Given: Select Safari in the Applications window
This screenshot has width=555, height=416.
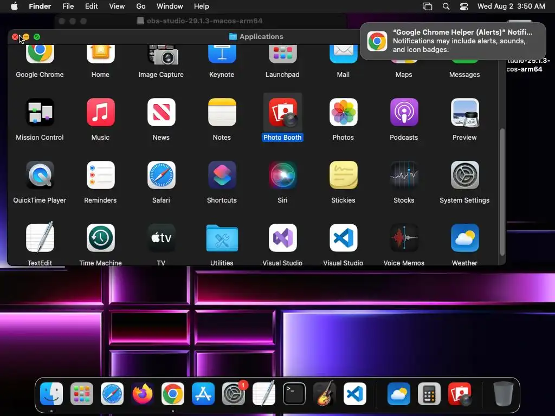Looking at the screenshot, I should tap(161, 175).
